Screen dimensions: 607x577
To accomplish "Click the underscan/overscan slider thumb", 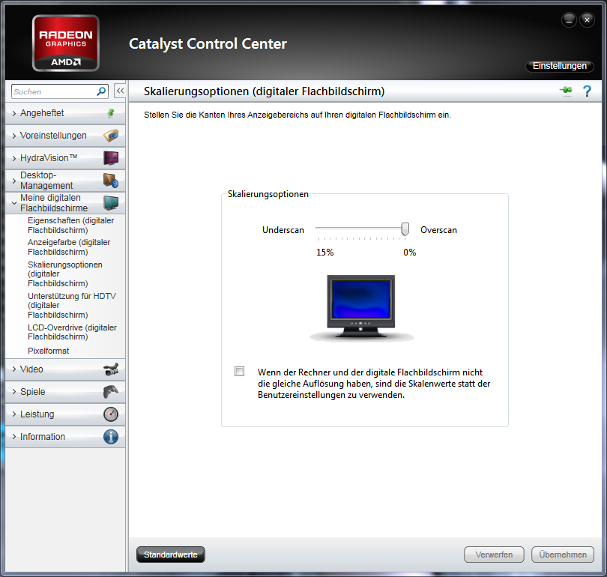I will pos(405,229).
